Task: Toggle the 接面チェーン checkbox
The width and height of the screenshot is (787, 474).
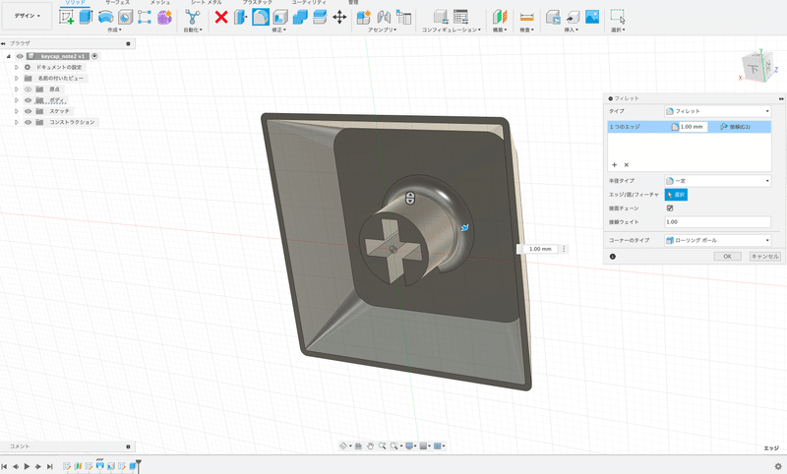Action: tap(670, 208)
